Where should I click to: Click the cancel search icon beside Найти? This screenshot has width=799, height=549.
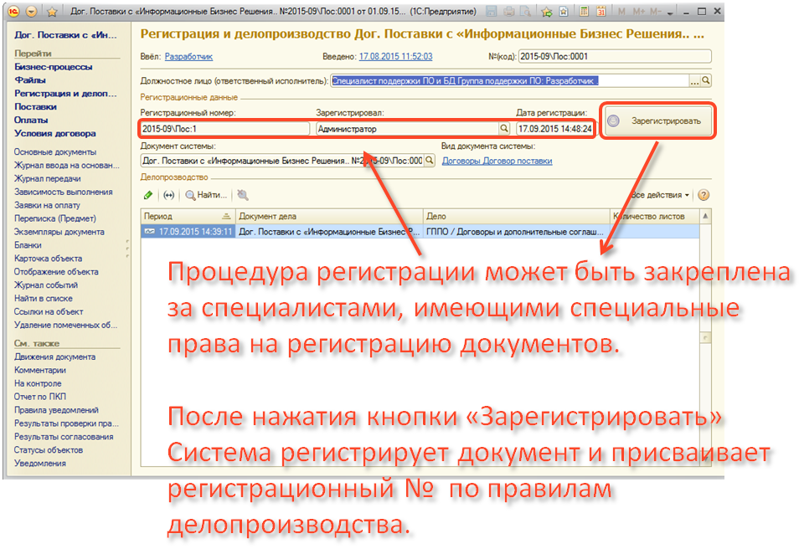point(243,195)
